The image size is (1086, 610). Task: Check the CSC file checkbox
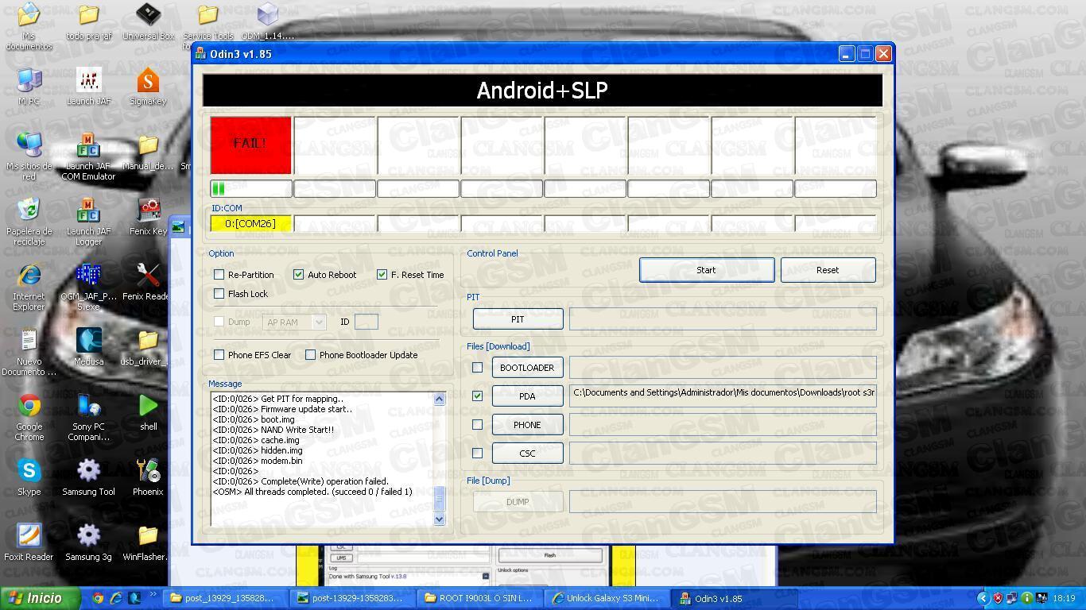[x=478, y=454]
